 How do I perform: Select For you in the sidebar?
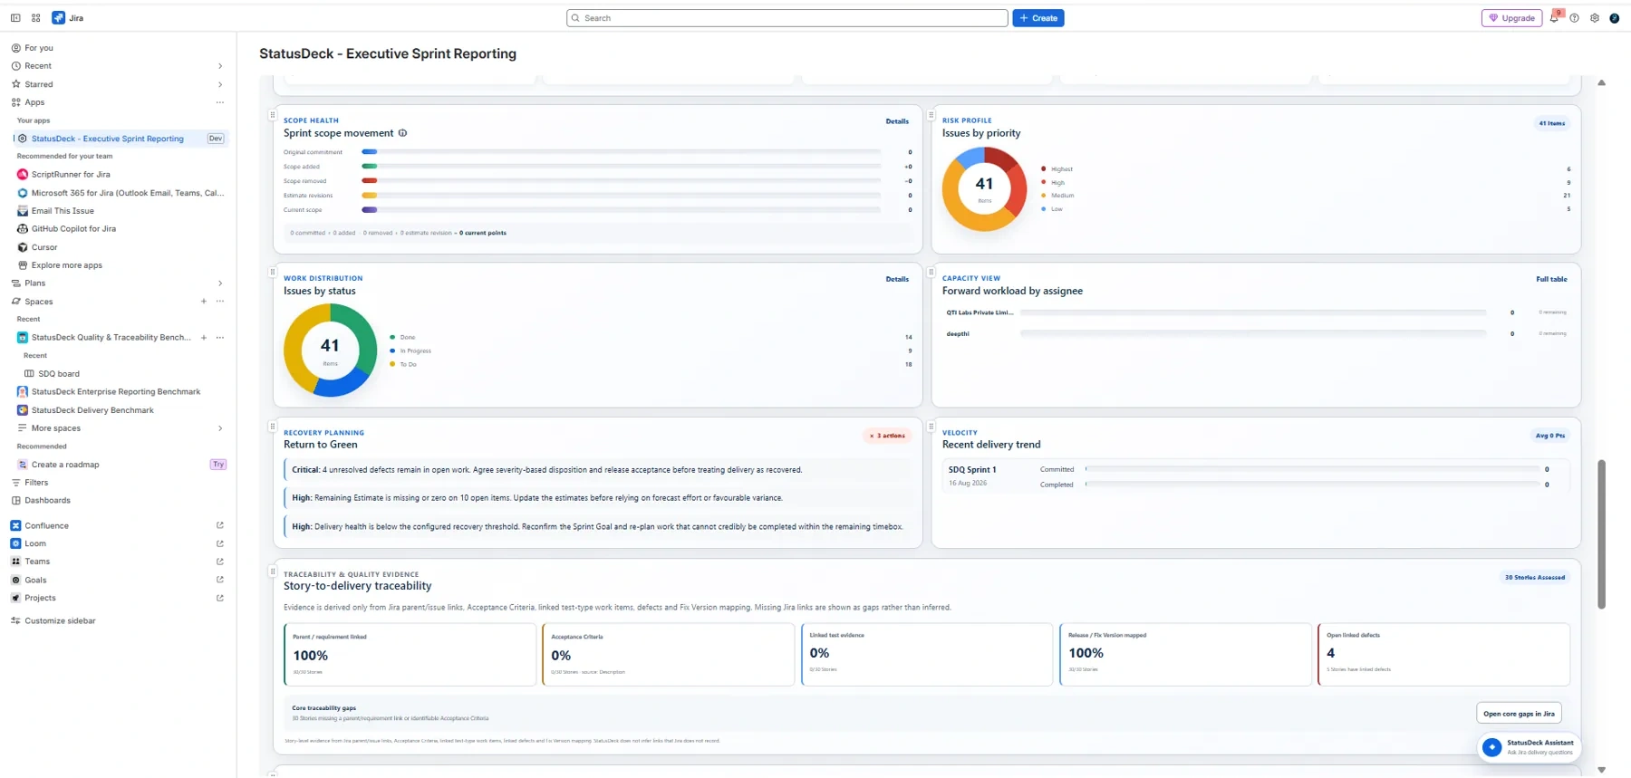point(39,48)
